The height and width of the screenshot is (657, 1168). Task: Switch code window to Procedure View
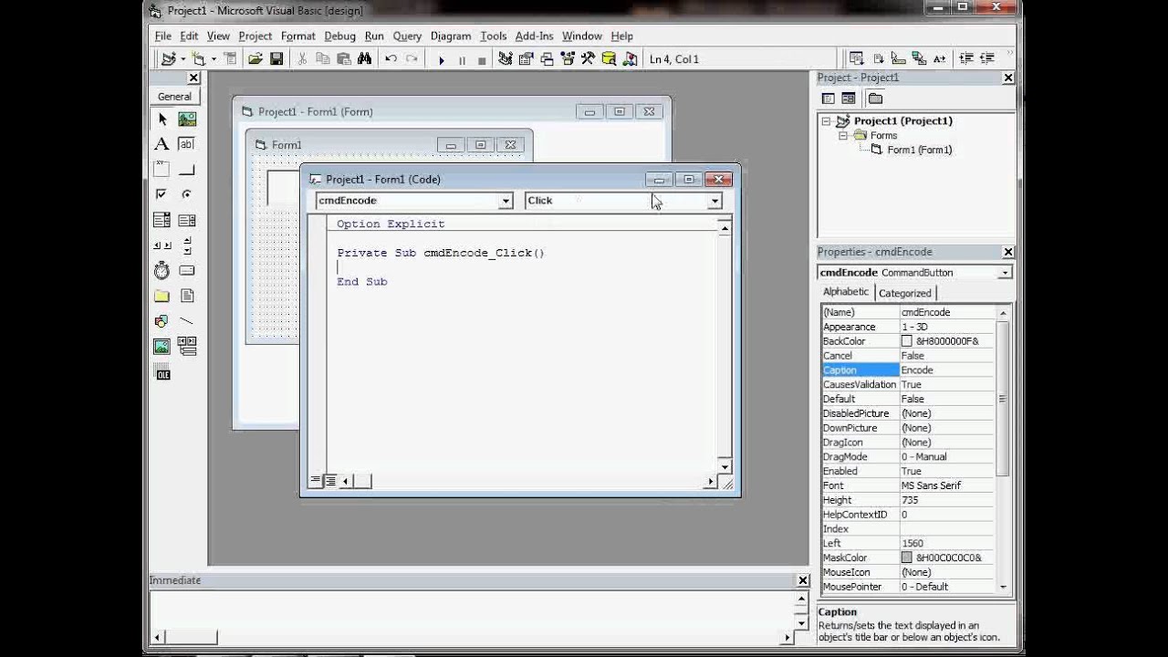(x=316, y=480)
